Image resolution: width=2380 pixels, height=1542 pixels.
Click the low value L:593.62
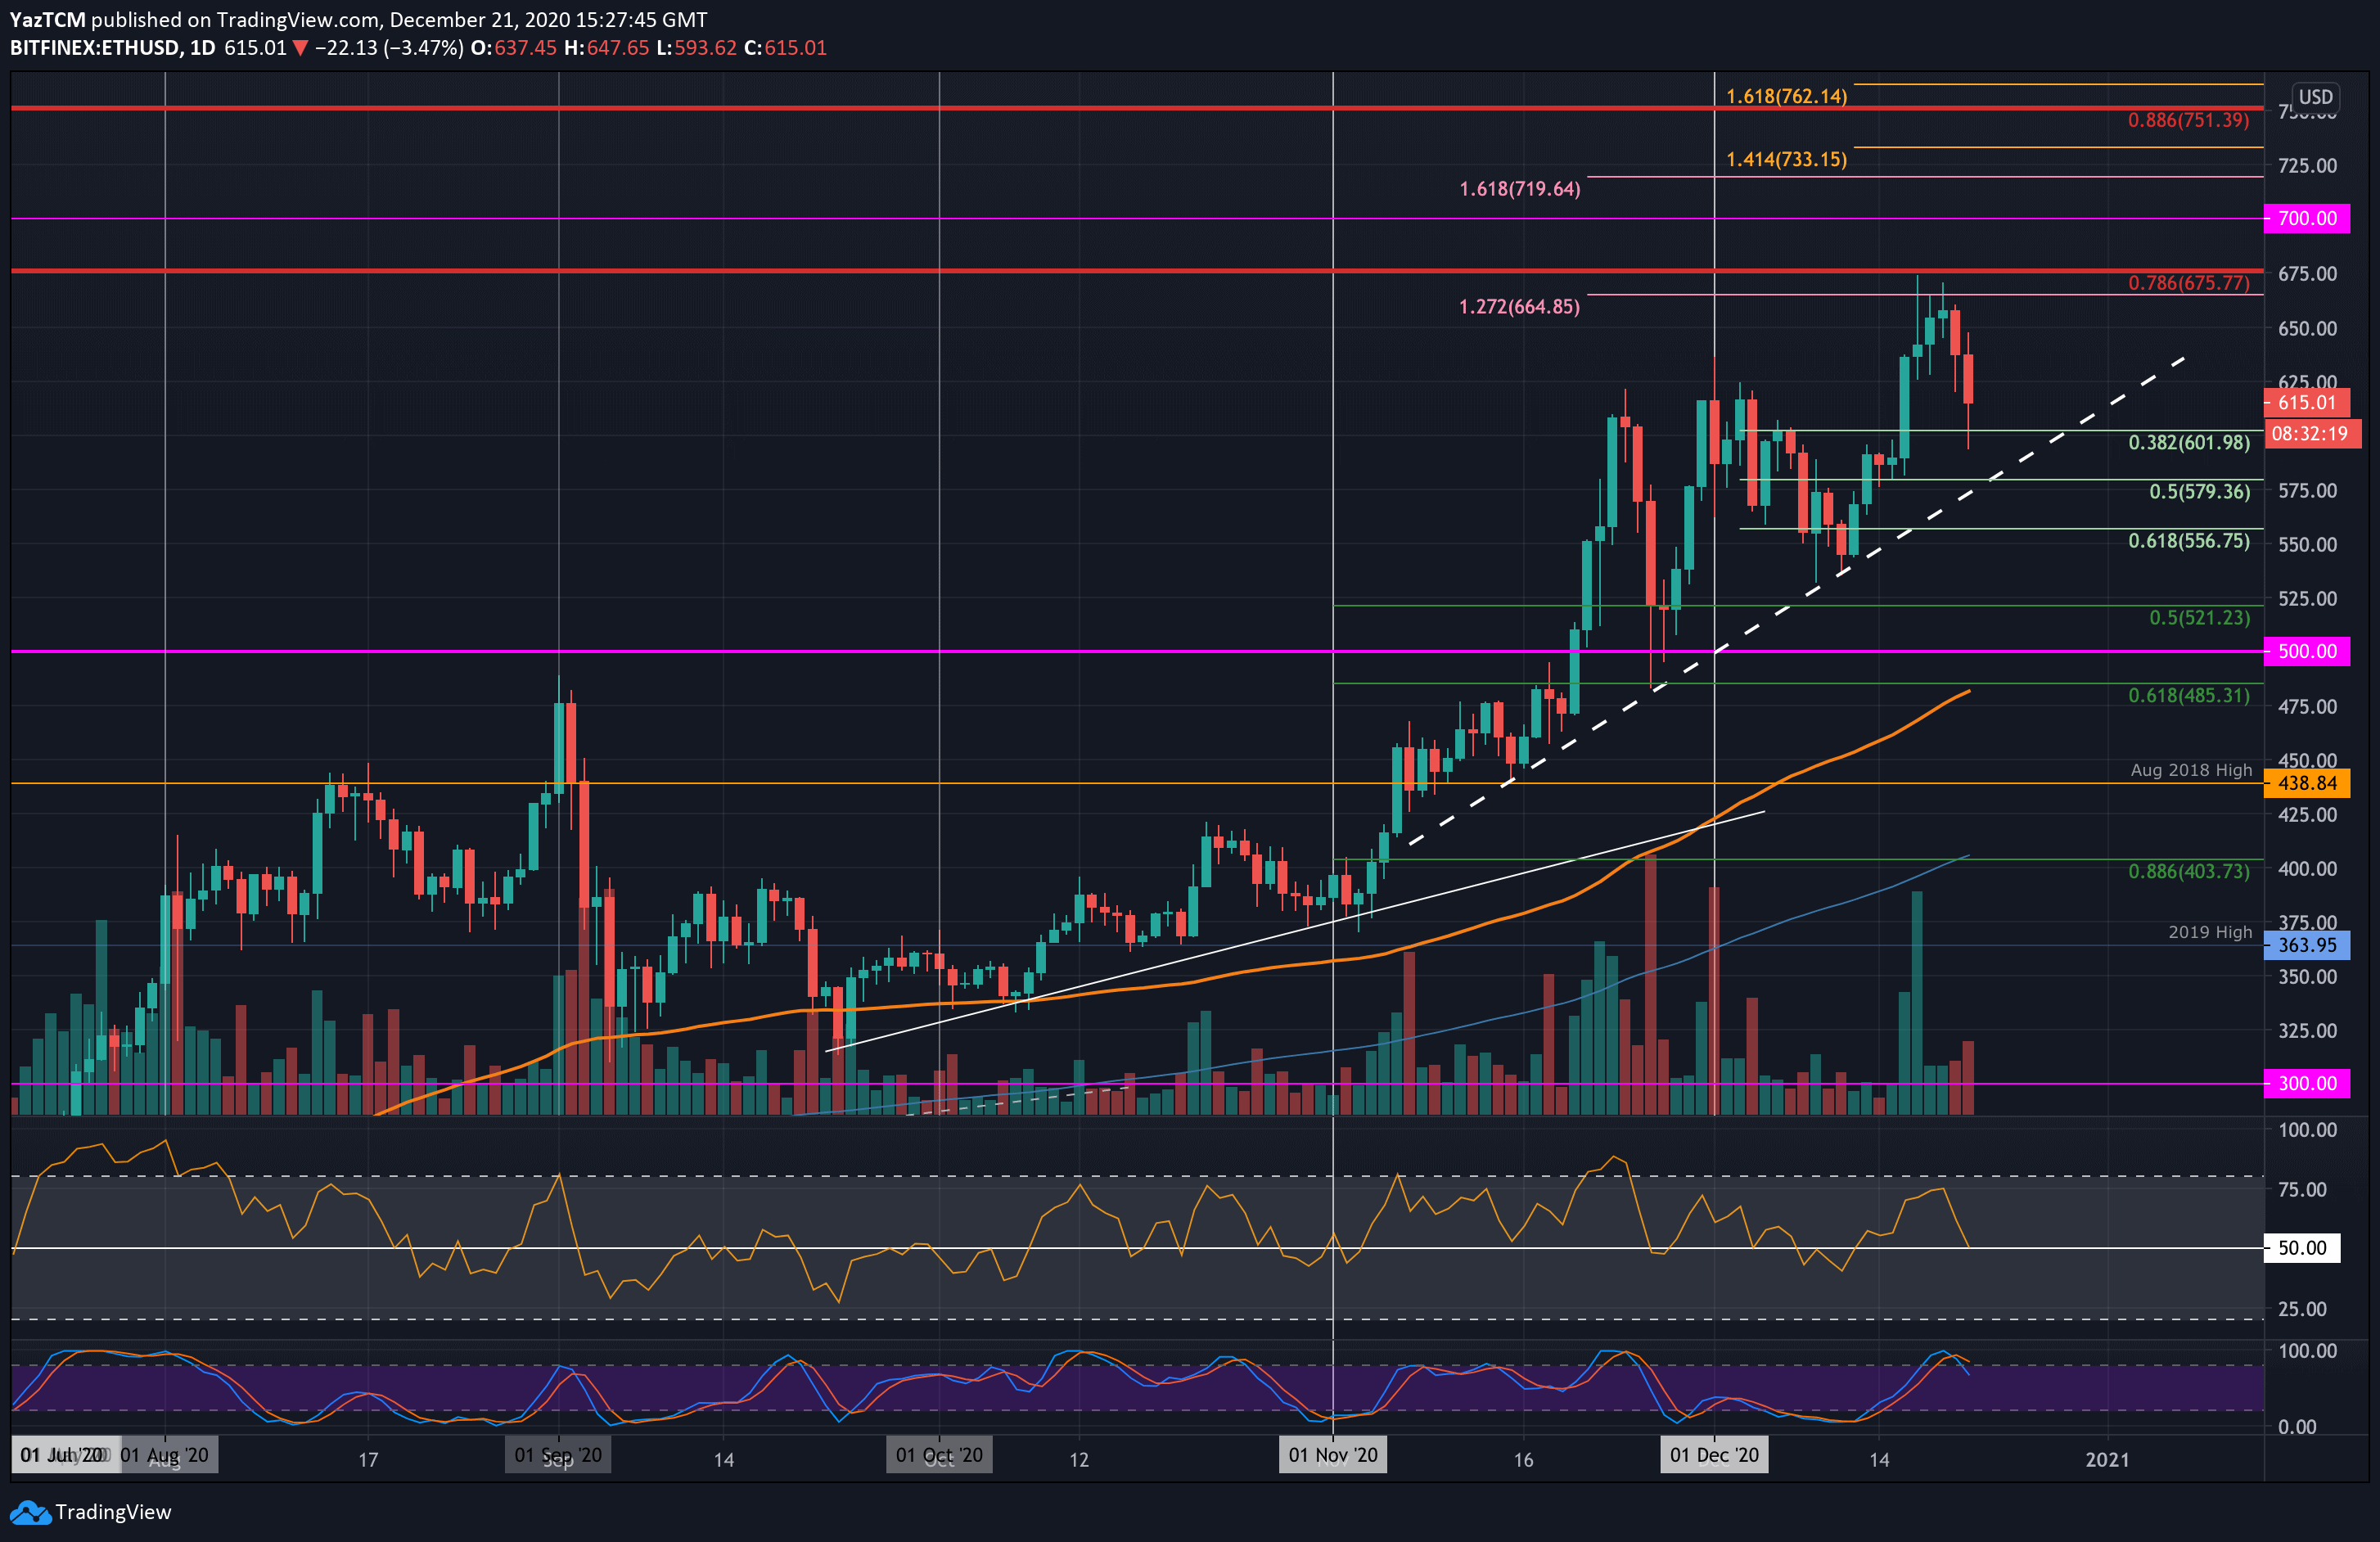click(x=696, y=48)
